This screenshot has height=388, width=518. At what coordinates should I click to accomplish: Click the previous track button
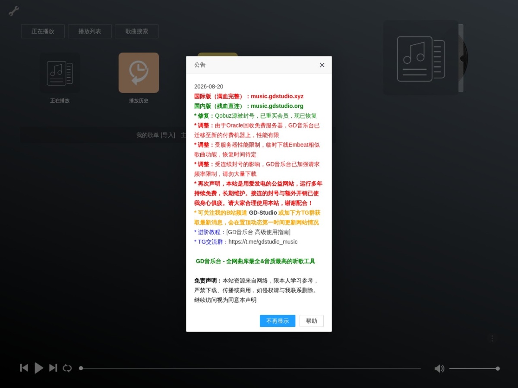click(24, 368)
